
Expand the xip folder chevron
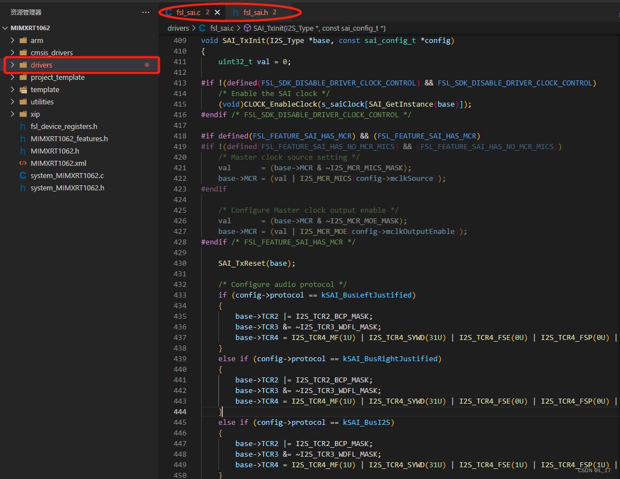coord(13,114)
